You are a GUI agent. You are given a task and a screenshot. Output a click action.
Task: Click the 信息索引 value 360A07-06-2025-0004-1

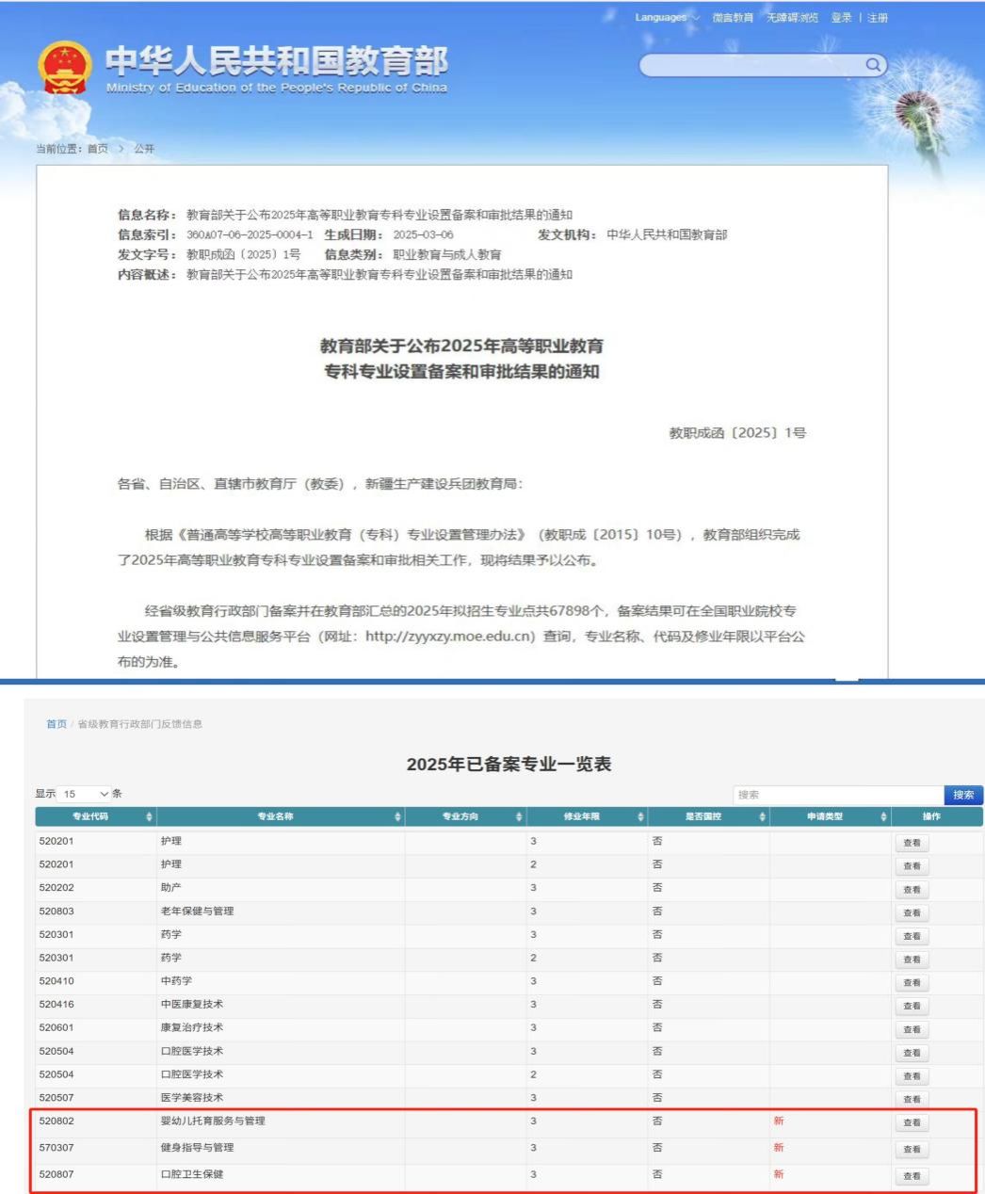tap(250, 234)
